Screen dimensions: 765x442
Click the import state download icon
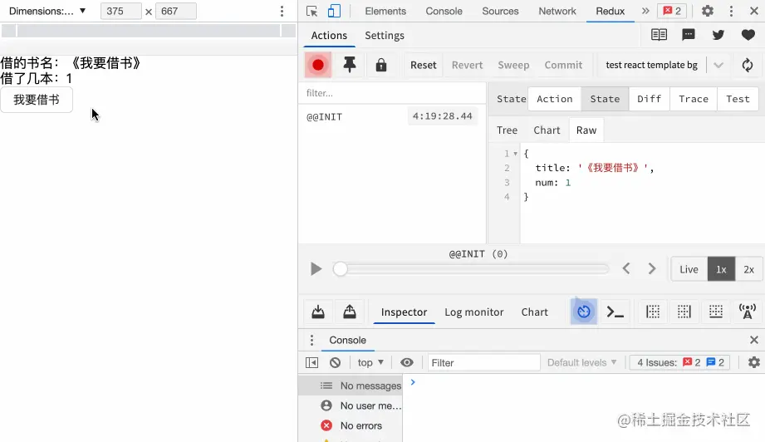(318, 312)
